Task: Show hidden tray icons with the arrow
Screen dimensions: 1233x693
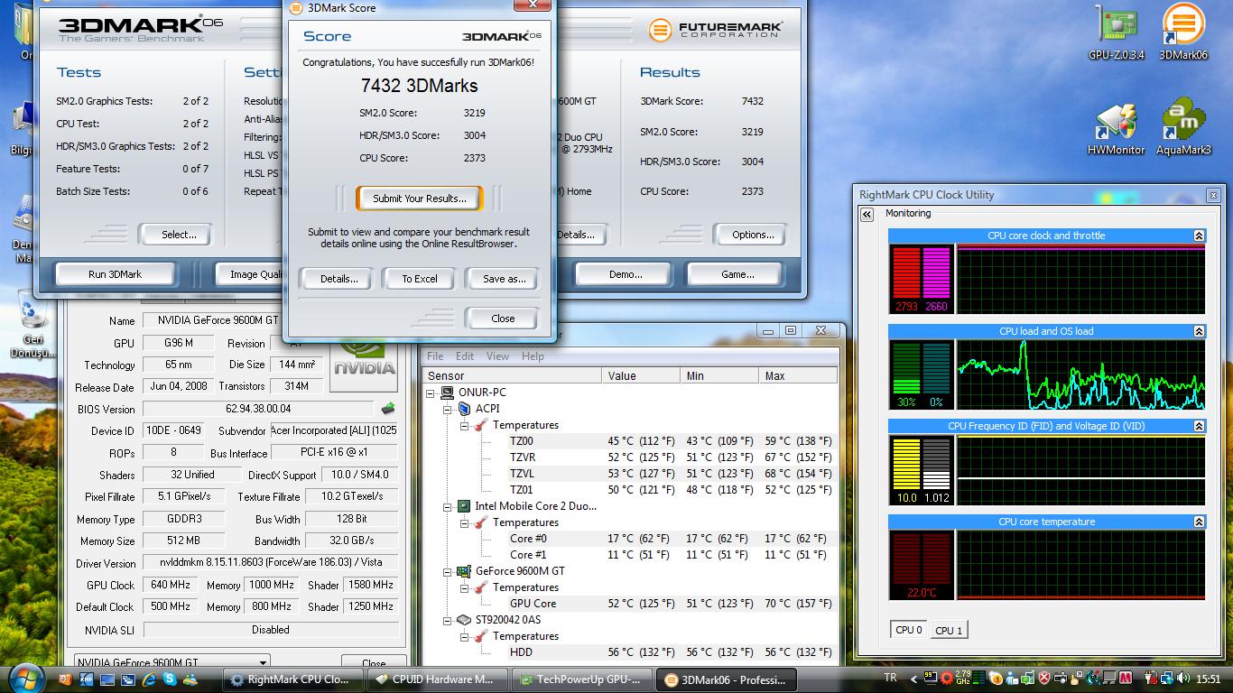Action: pos(913,679)
